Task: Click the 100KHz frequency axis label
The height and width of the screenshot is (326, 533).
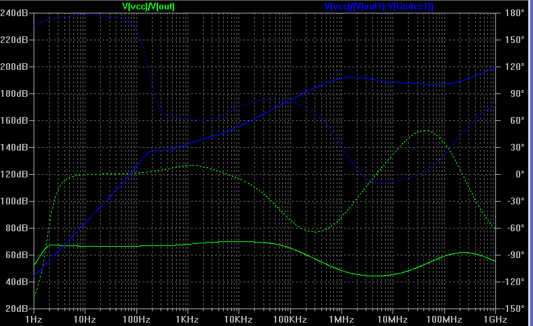Action: point(290,319)
